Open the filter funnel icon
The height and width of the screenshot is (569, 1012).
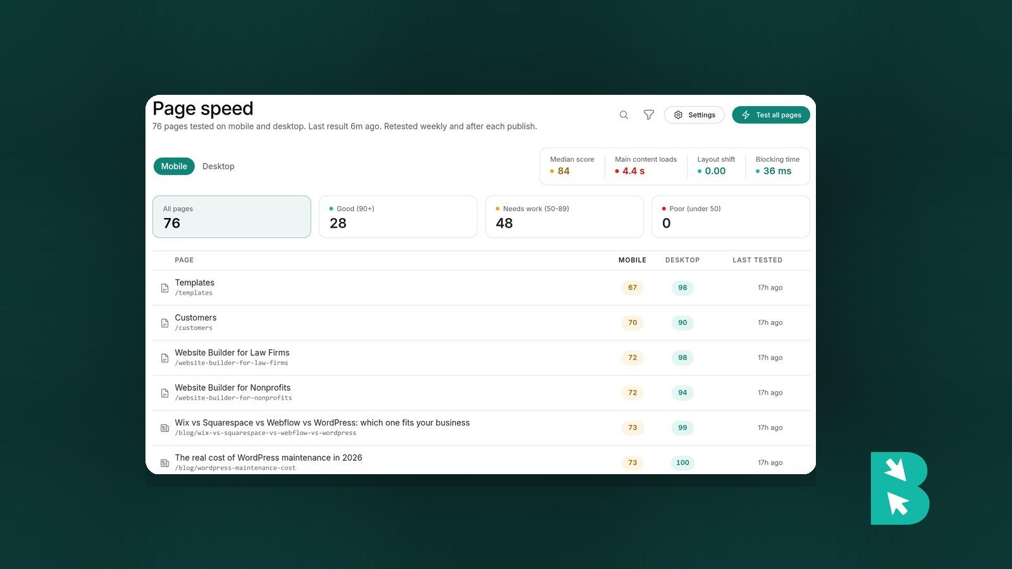tap(649, 115)
